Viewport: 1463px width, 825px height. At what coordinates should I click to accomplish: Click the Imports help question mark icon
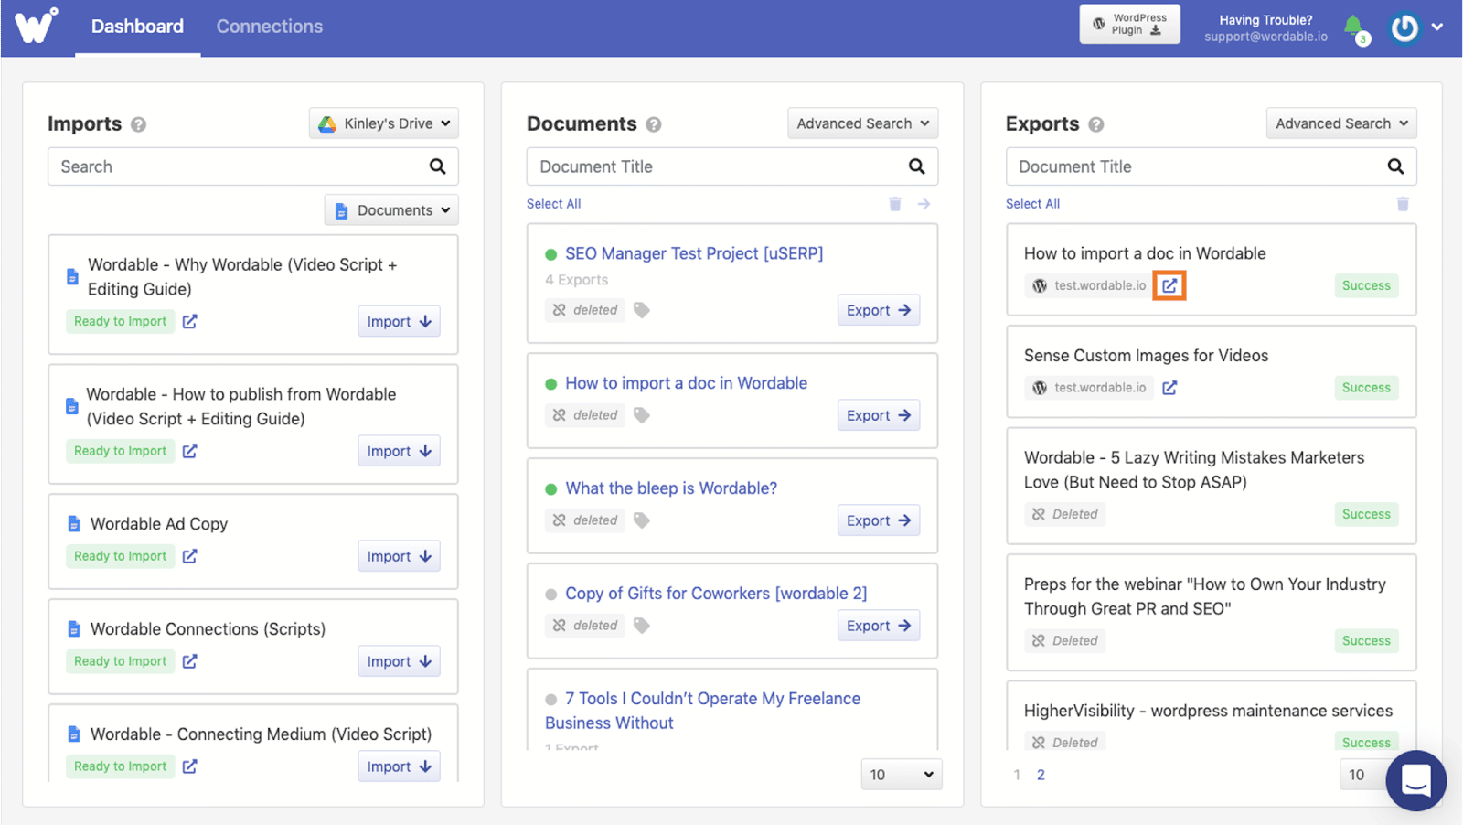[138, 124]
